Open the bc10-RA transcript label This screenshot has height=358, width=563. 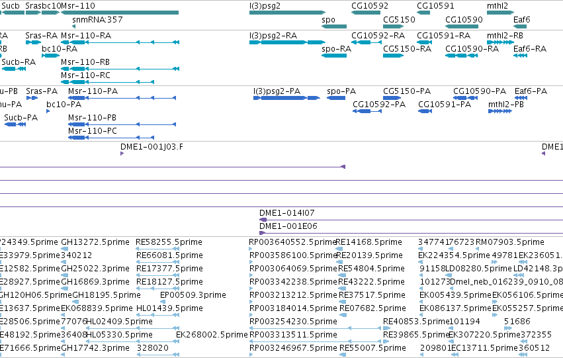pyautogui.click(x=60, y=49)
